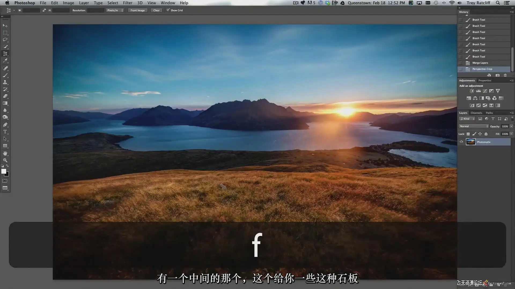Add a Color Balance adjustment
Viewport: 515px width, 289px height.
tap(475, 98)
